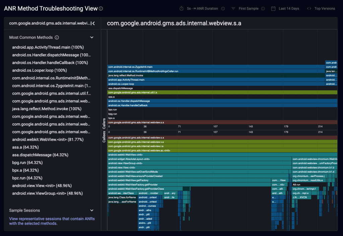The image size is (343, 236).
Task: Click the filter lines icon beside First Sample
Action: tap(233, 9)
